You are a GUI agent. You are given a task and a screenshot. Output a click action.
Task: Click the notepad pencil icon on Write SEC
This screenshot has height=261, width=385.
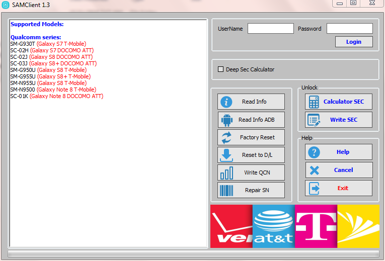[314, 120]
